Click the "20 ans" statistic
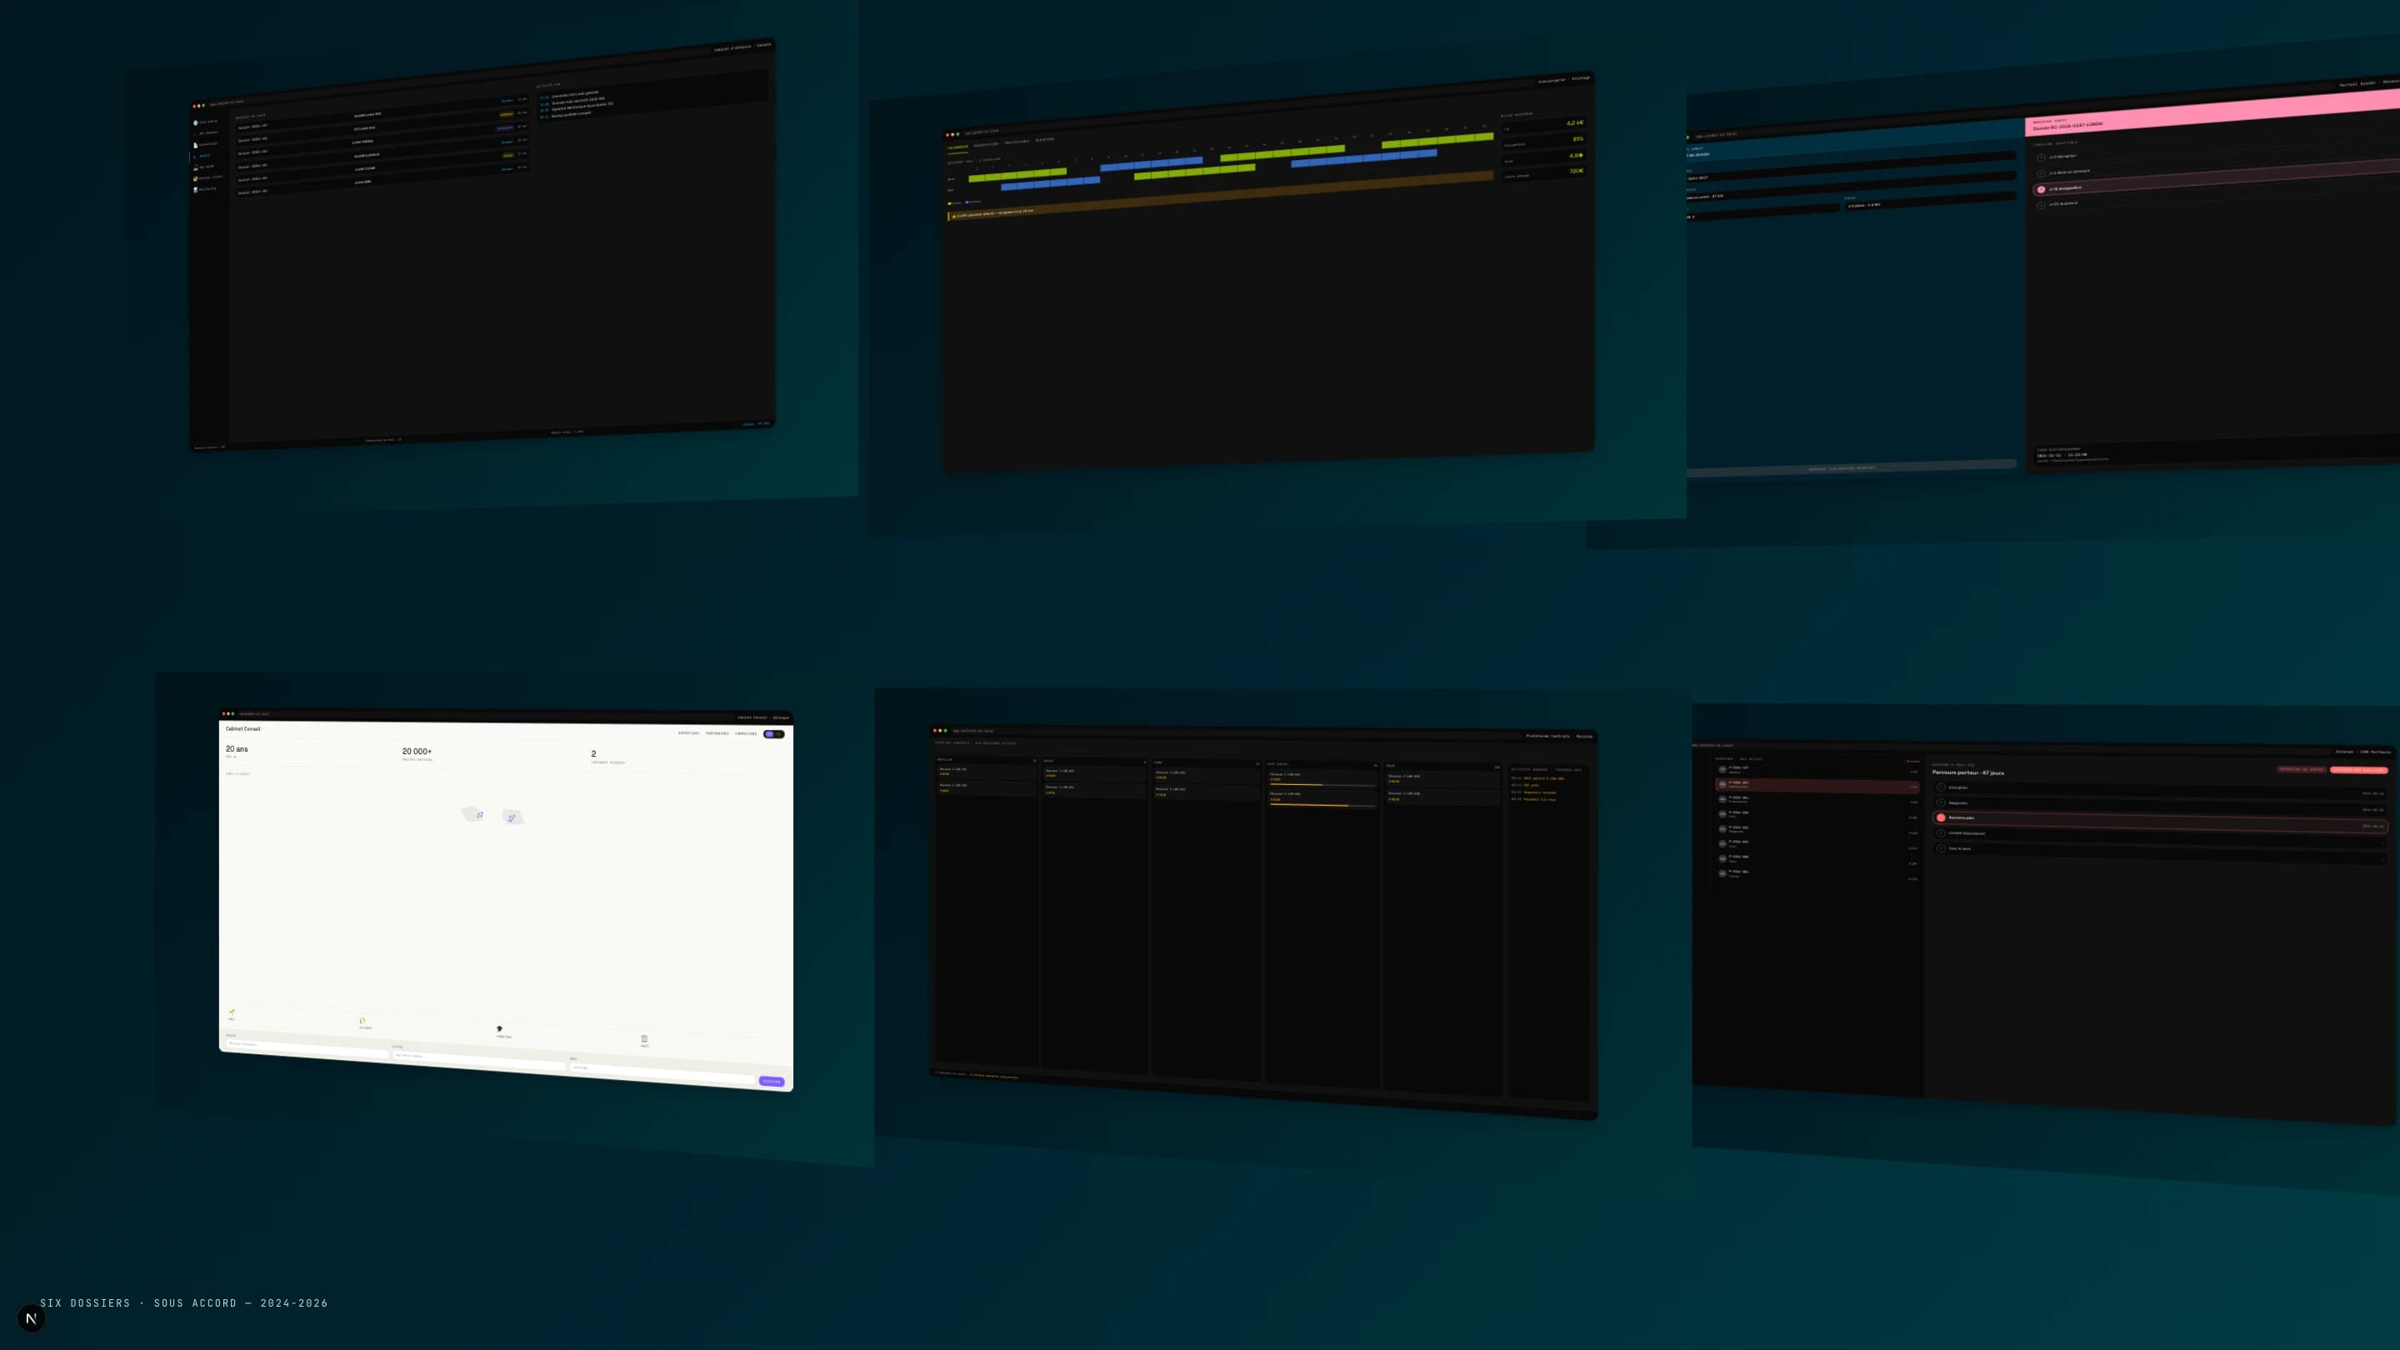Image resolution: width=2400 pixels, height=1350 pixels. (x=237, y=749)
